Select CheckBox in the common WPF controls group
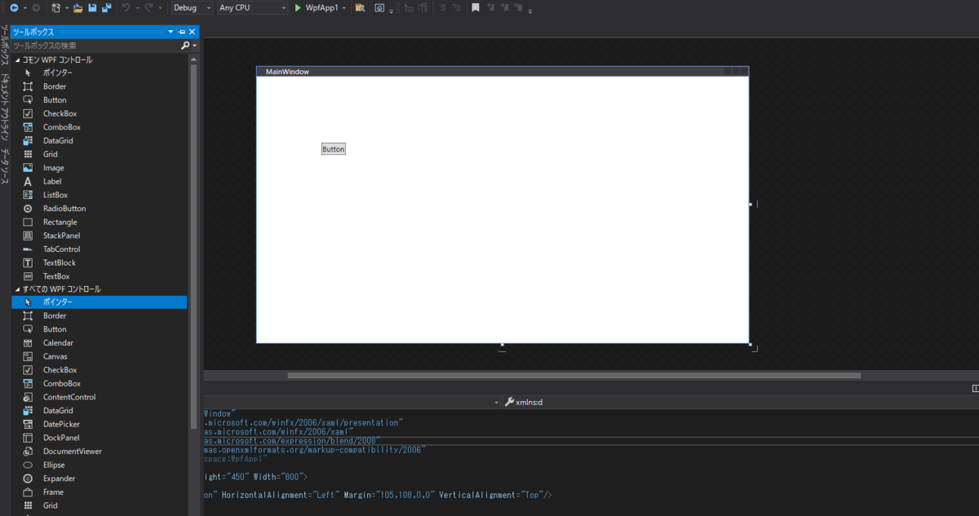 [x=100, y=113]
